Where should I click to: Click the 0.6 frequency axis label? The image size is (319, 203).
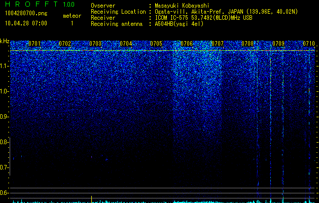pos(5,193)
